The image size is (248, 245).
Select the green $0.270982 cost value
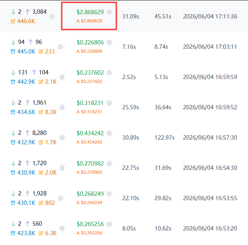(x=90, y=164)
